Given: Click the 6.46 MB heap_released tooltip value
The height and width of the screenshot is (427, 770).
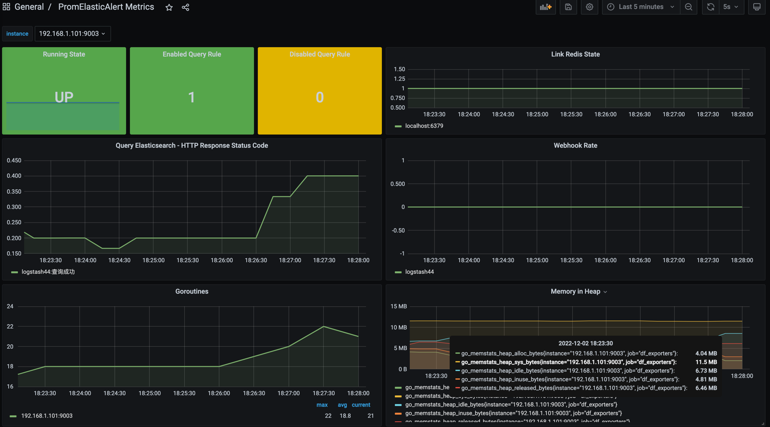Looking at the screenshot, I should [x=706, y=388].
